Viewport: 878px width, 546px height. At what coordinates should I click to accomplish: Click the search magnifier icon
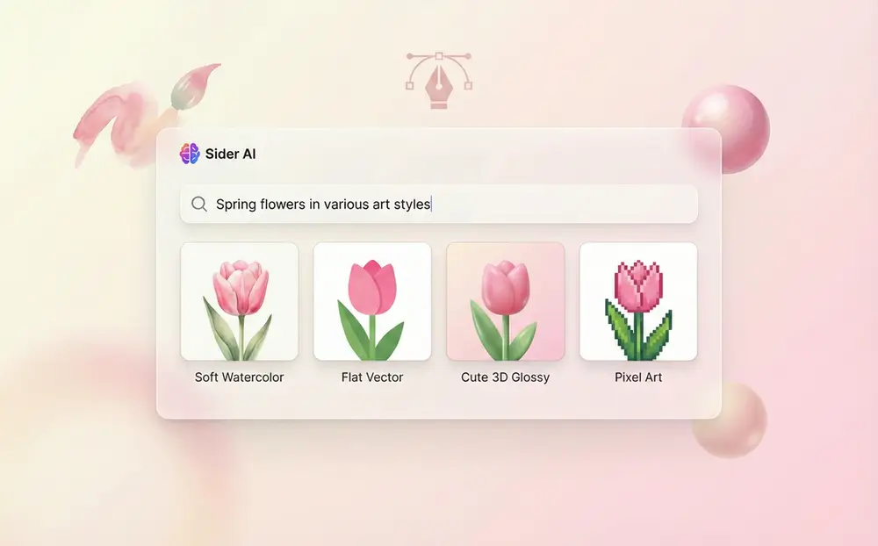coord(199,204)
